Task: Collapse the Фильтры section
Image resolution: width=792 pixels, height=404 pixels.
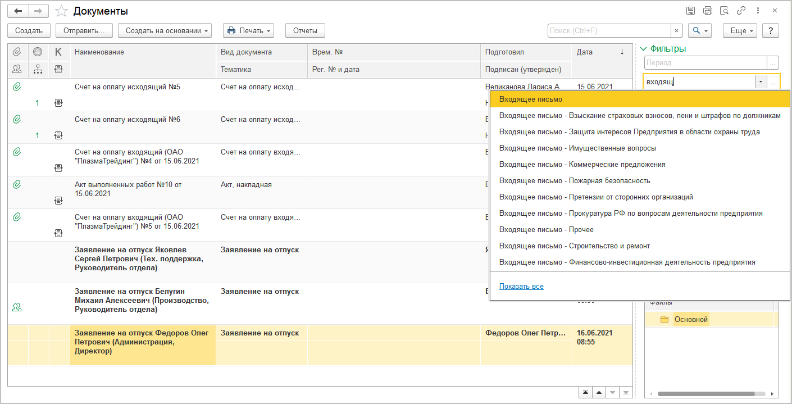Action: click(x=644, y=49)
